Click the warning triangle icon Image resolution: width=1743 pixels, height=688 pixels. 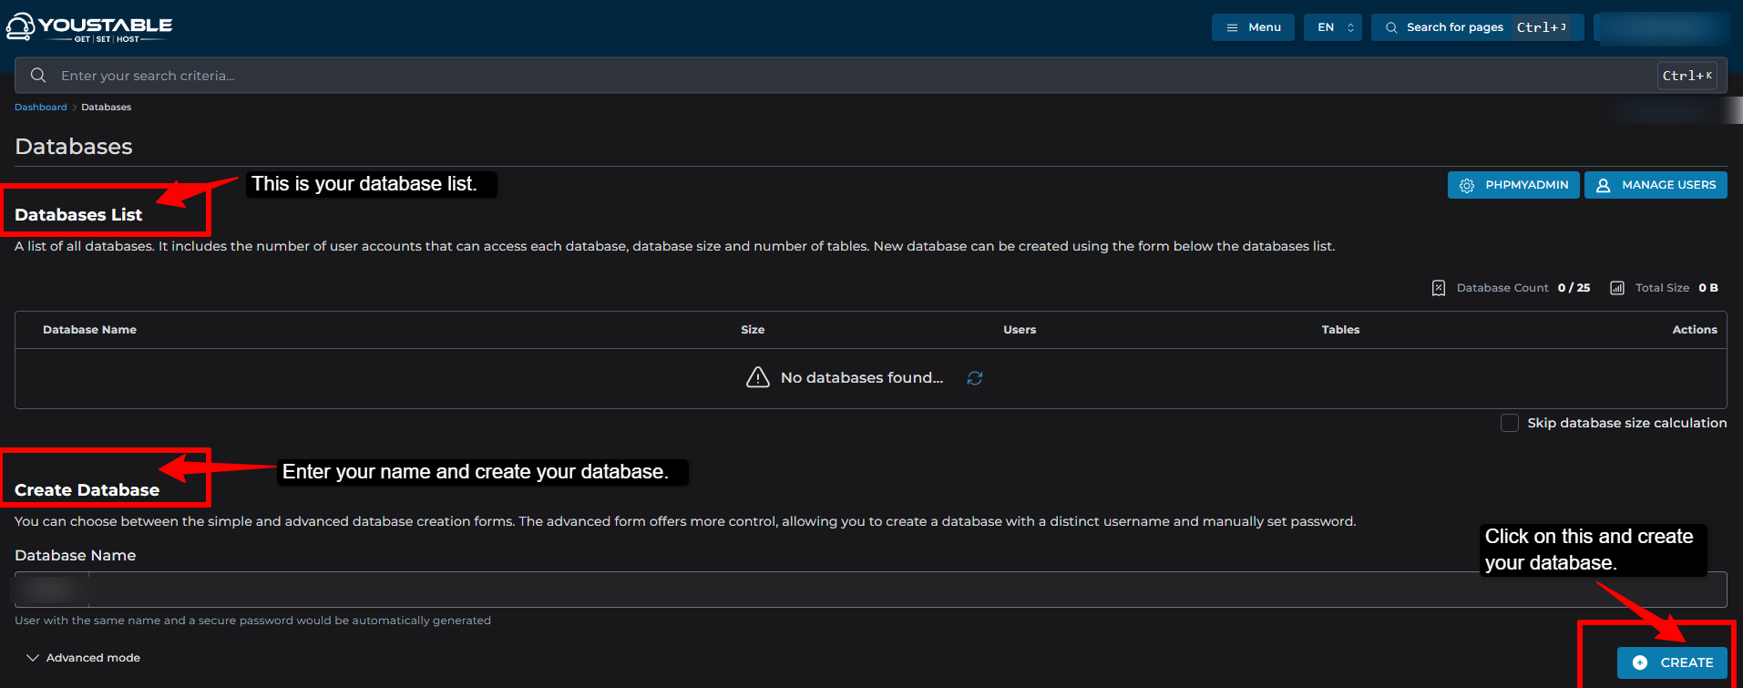click(758, 377)
